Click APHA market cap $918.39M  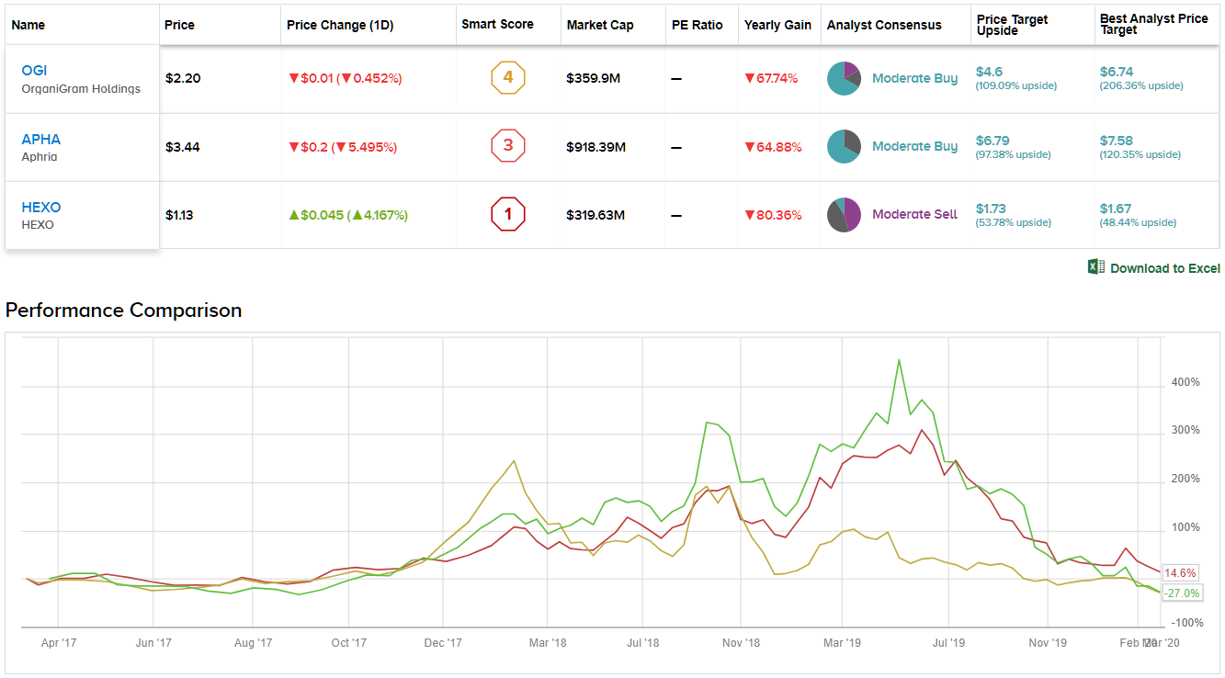tap(596, 146)
